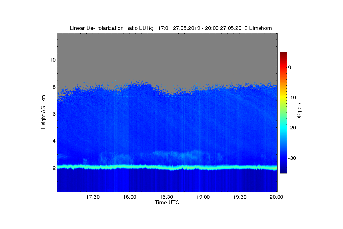This screenshot has width=343, height=229.
Task: Click the 17:30 time tick label
Action: pyautogui.click(x=93, y=197)
